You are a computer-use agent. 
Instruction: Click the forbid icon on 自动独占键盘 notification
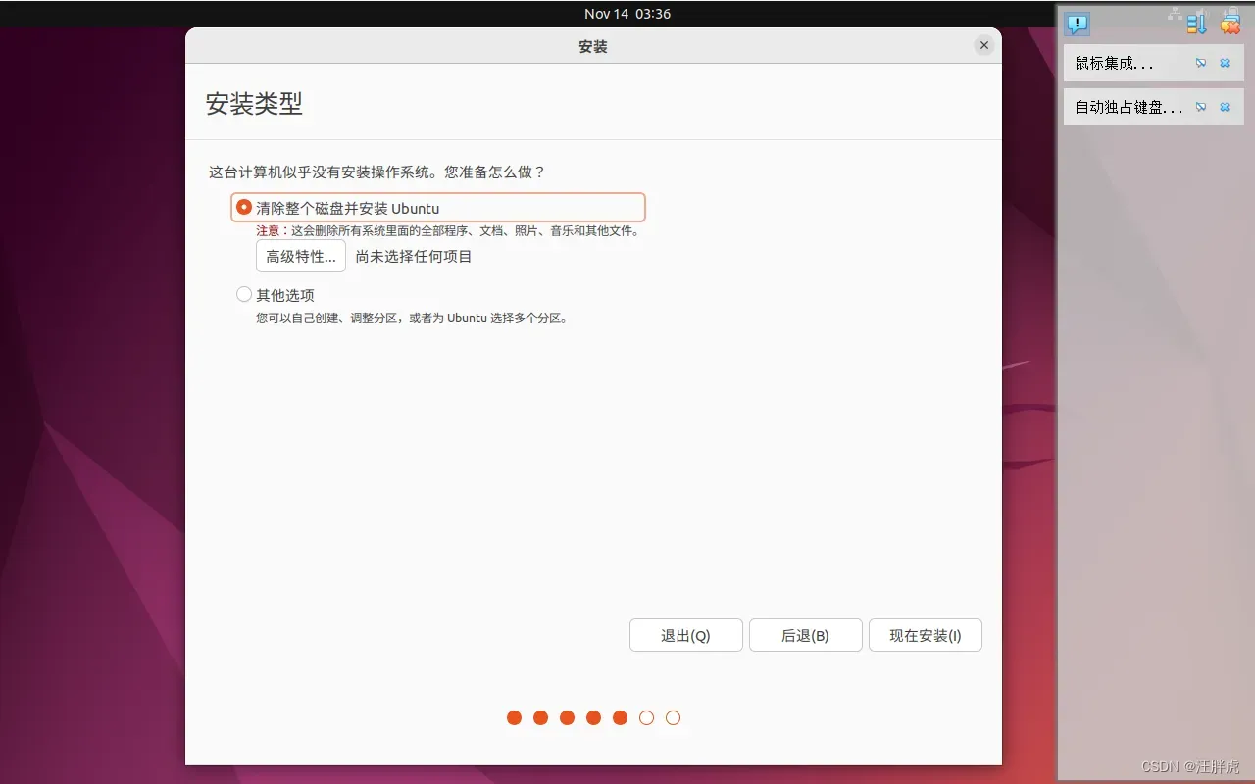[x=1201, y=107]
